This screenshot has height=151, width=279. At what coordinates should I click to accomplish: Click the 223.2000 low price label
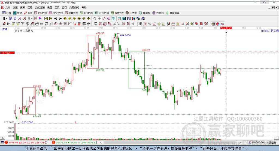pyautogui.click(x=28, y=122)
